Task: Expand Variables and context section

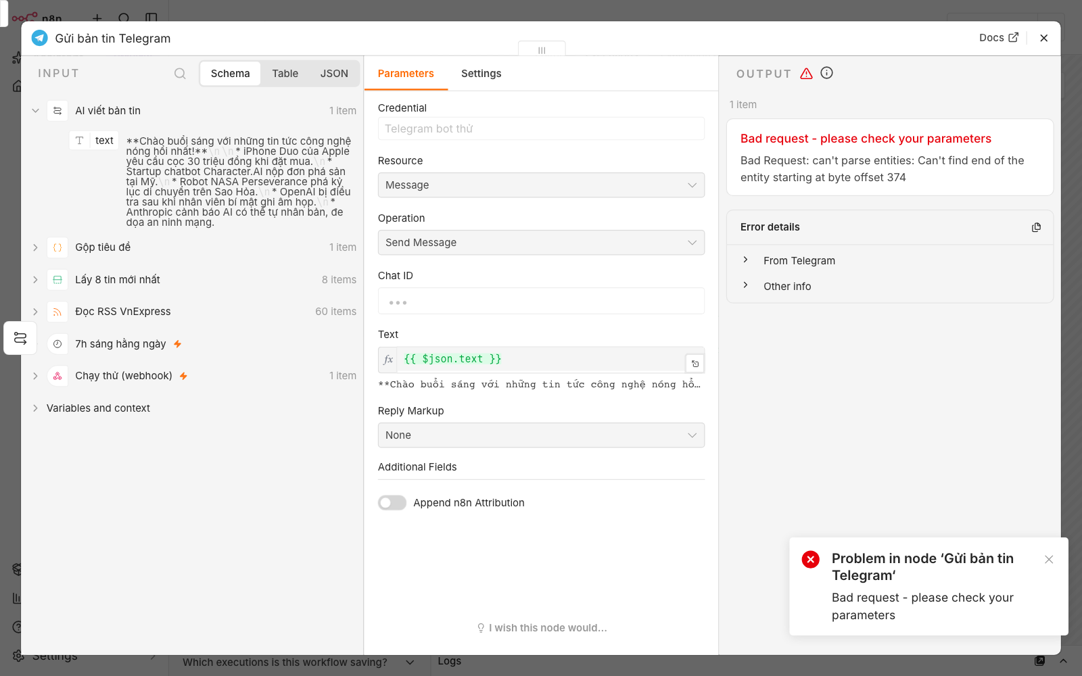Action: click(35, 408)
